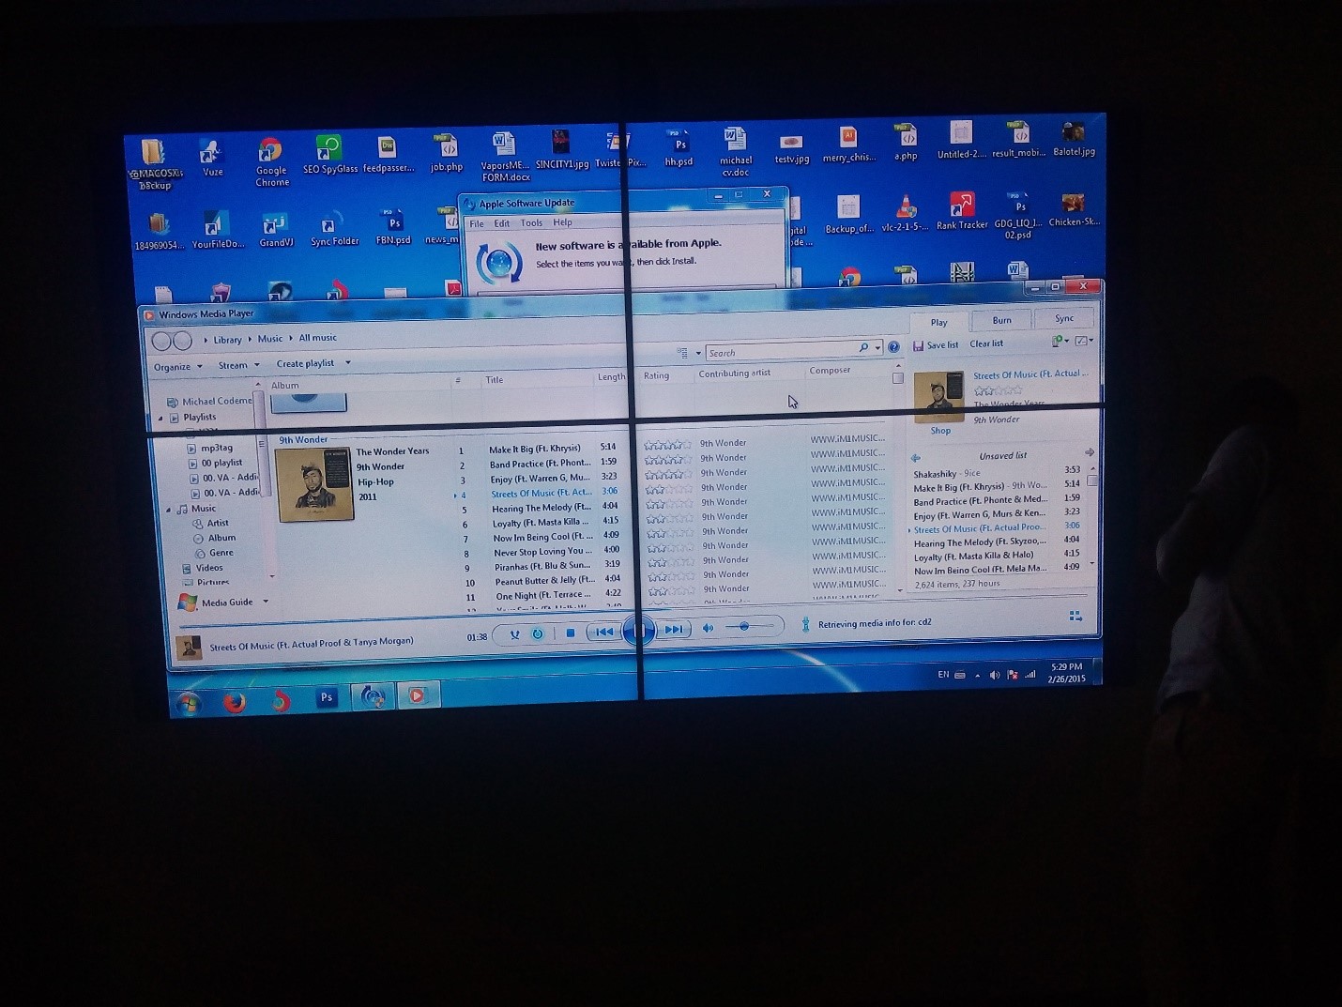Viewport: 1342px width, 1007px height.
Task: Click Windows Media Player taskbar button
Action: (x=418, y=694)
